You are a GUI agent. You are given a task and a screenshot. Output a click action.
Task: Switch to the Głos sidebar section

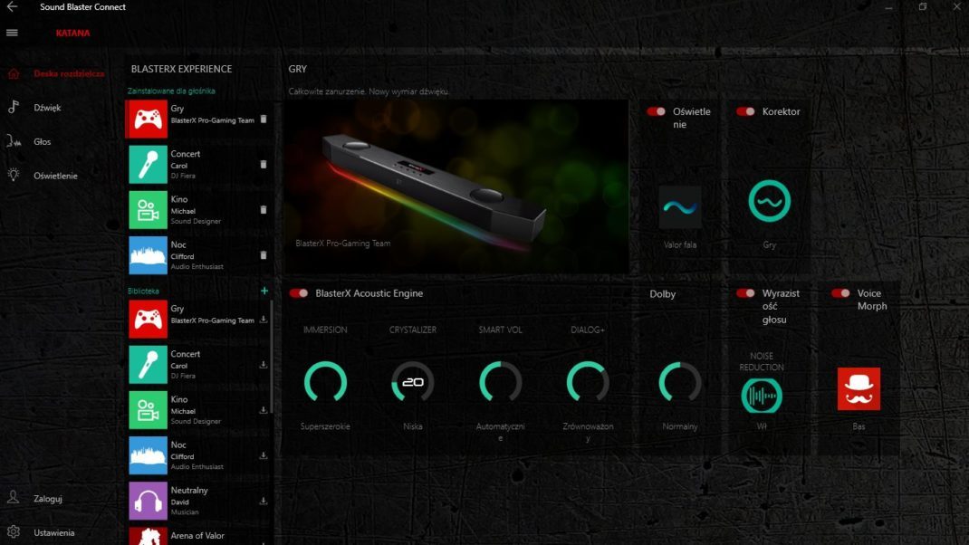42,141
